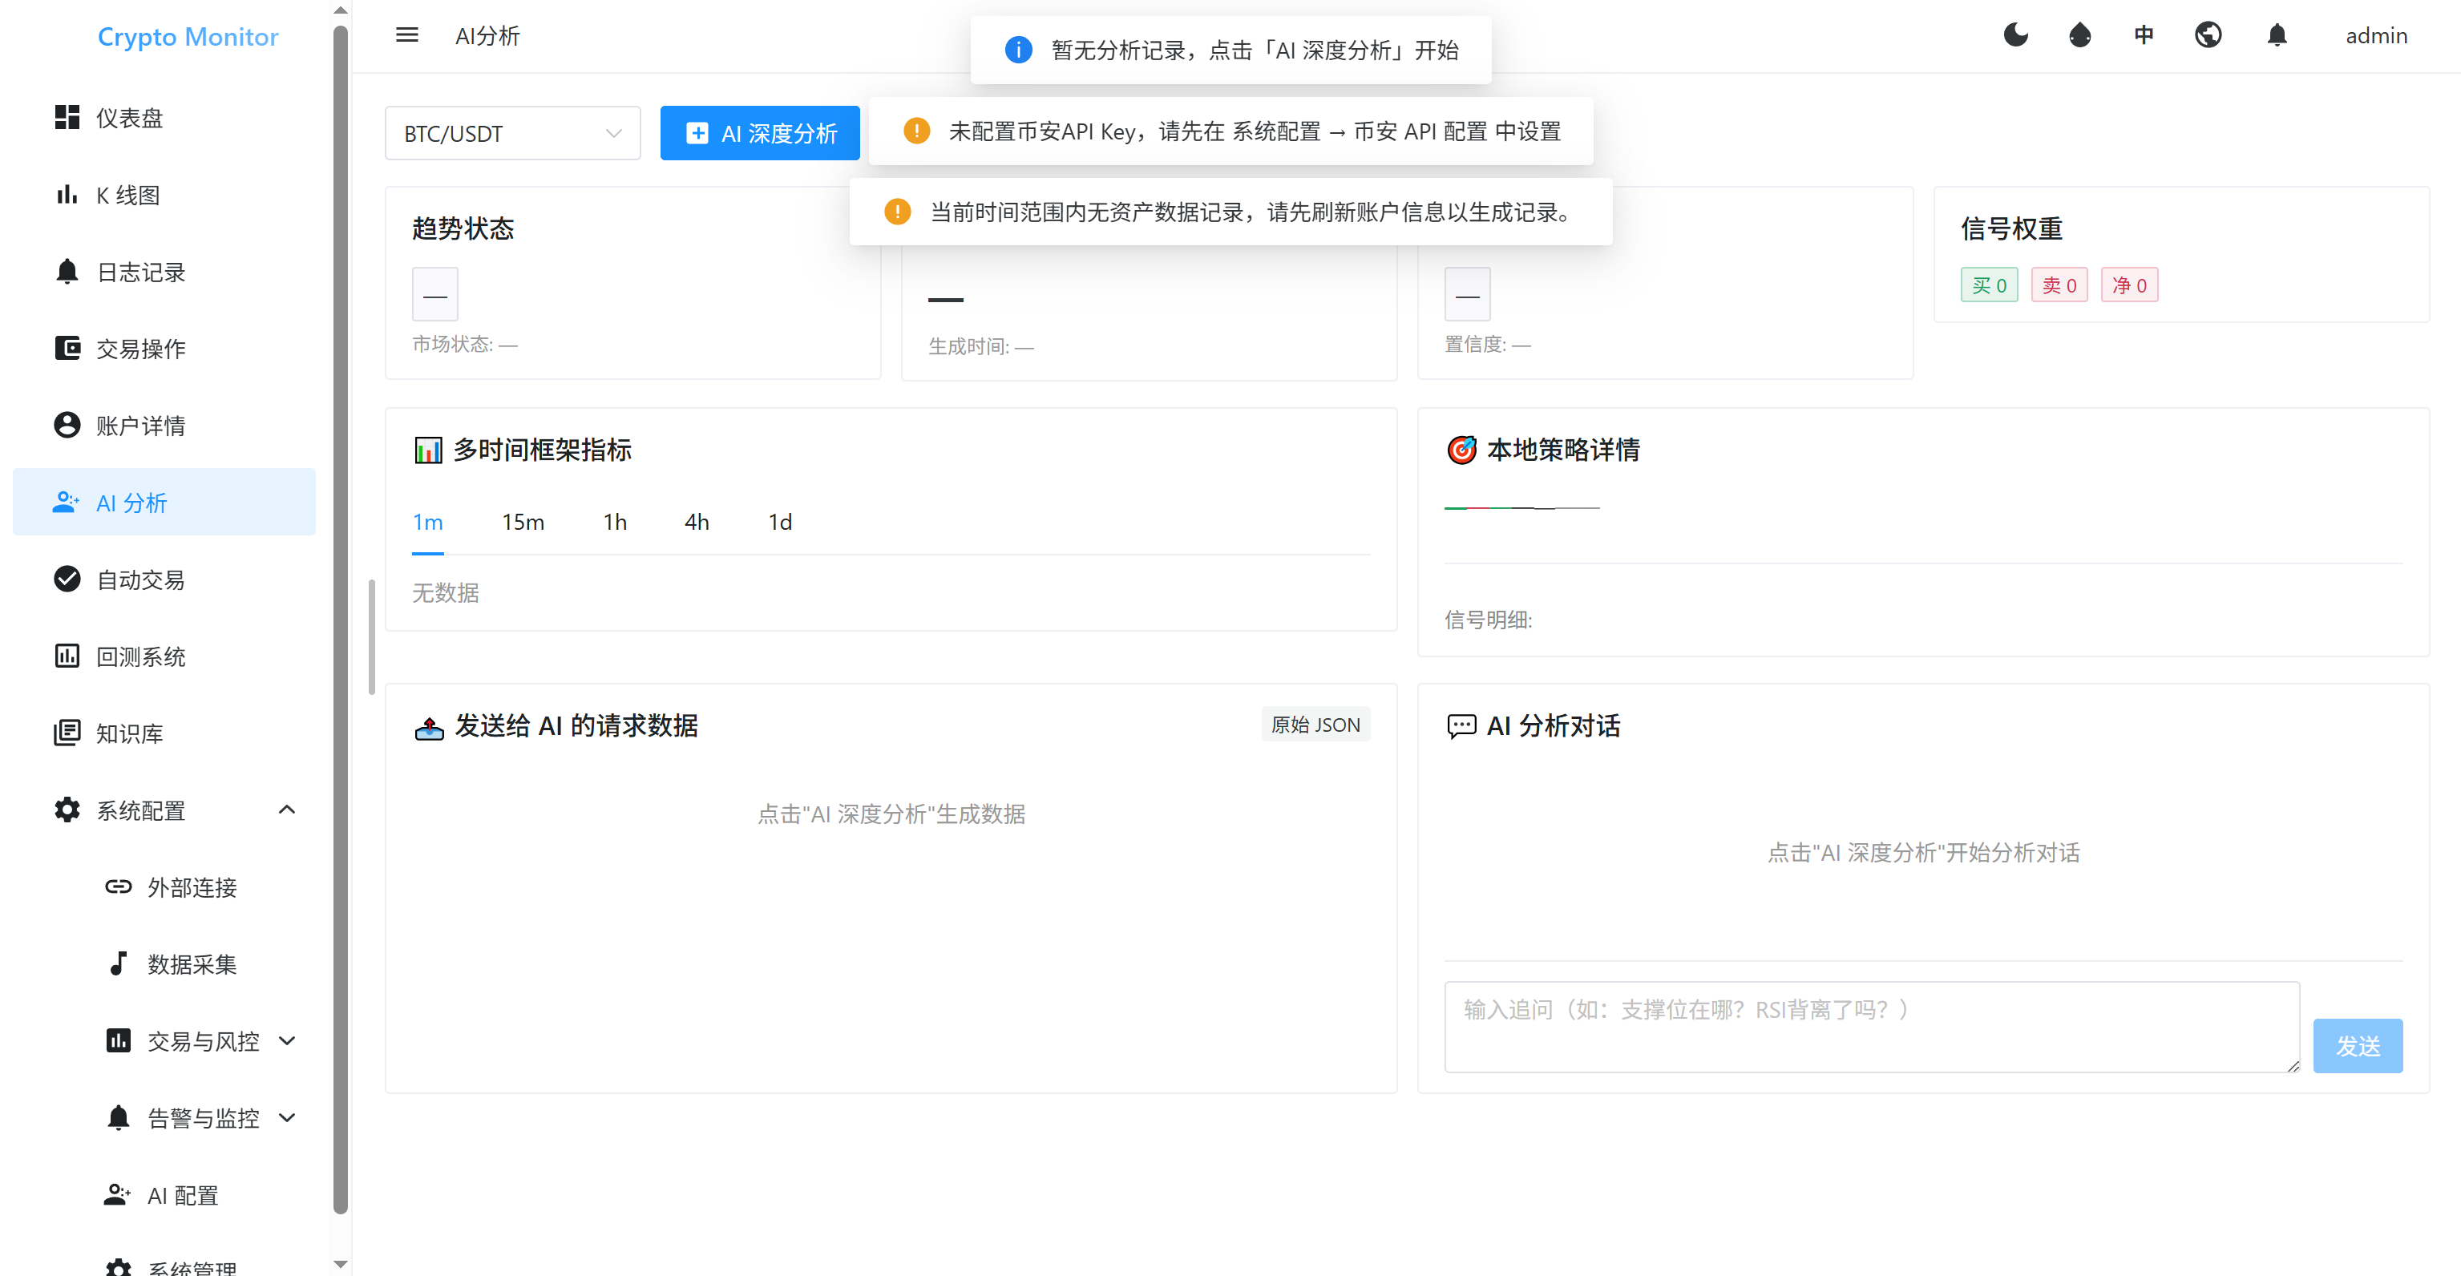
Task: Click the 交易操作 wallet icon
Action: 67,348
